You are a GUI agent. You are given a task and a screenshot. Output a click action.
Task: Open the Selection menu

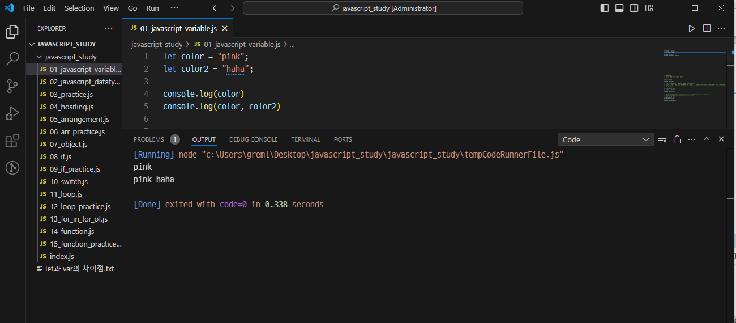[x=79, y=8]
